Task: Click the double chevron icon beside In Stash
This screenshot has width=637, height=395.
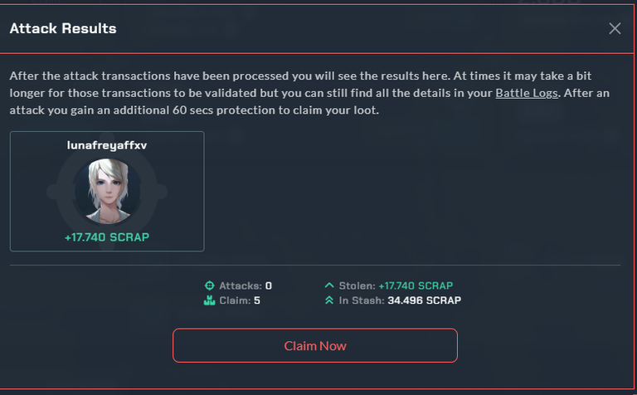Action: [x=329, y=300]
